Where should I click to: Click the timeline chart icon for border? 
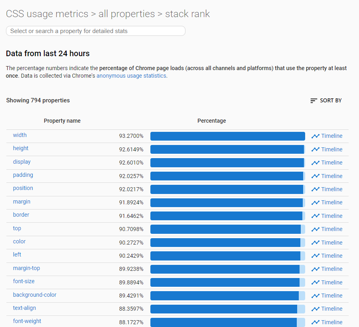point(316,216)
